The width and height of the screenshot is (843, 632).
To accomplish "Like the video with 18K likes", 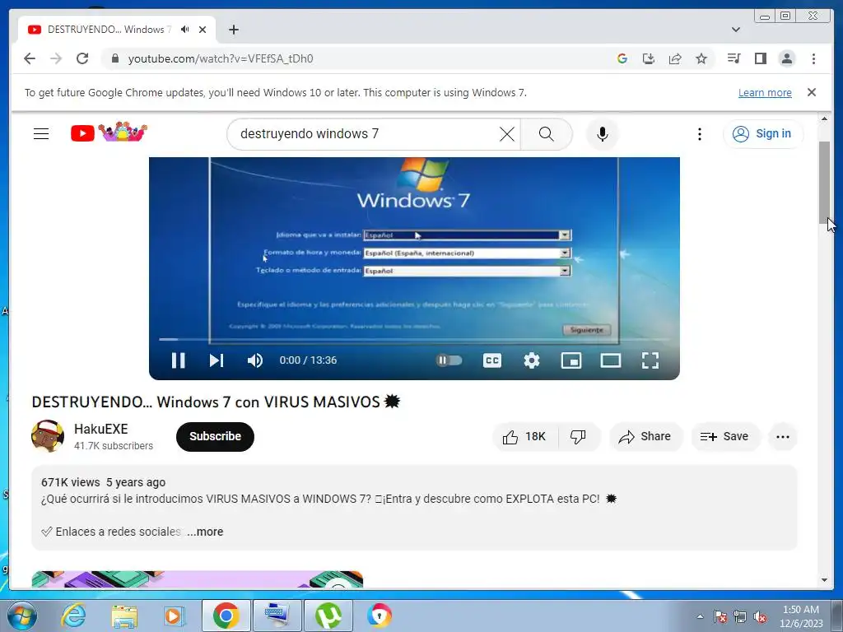I will (524, 436).
